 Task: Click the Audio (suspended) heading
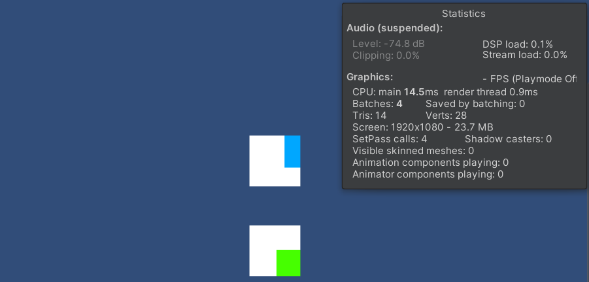pos(394,28)
